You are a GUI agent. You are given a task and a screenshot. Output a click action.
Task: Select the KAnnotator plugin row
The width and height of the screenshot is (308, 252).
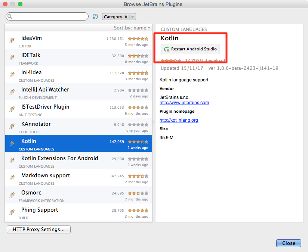pyautogui.click(x=78, y=126)
